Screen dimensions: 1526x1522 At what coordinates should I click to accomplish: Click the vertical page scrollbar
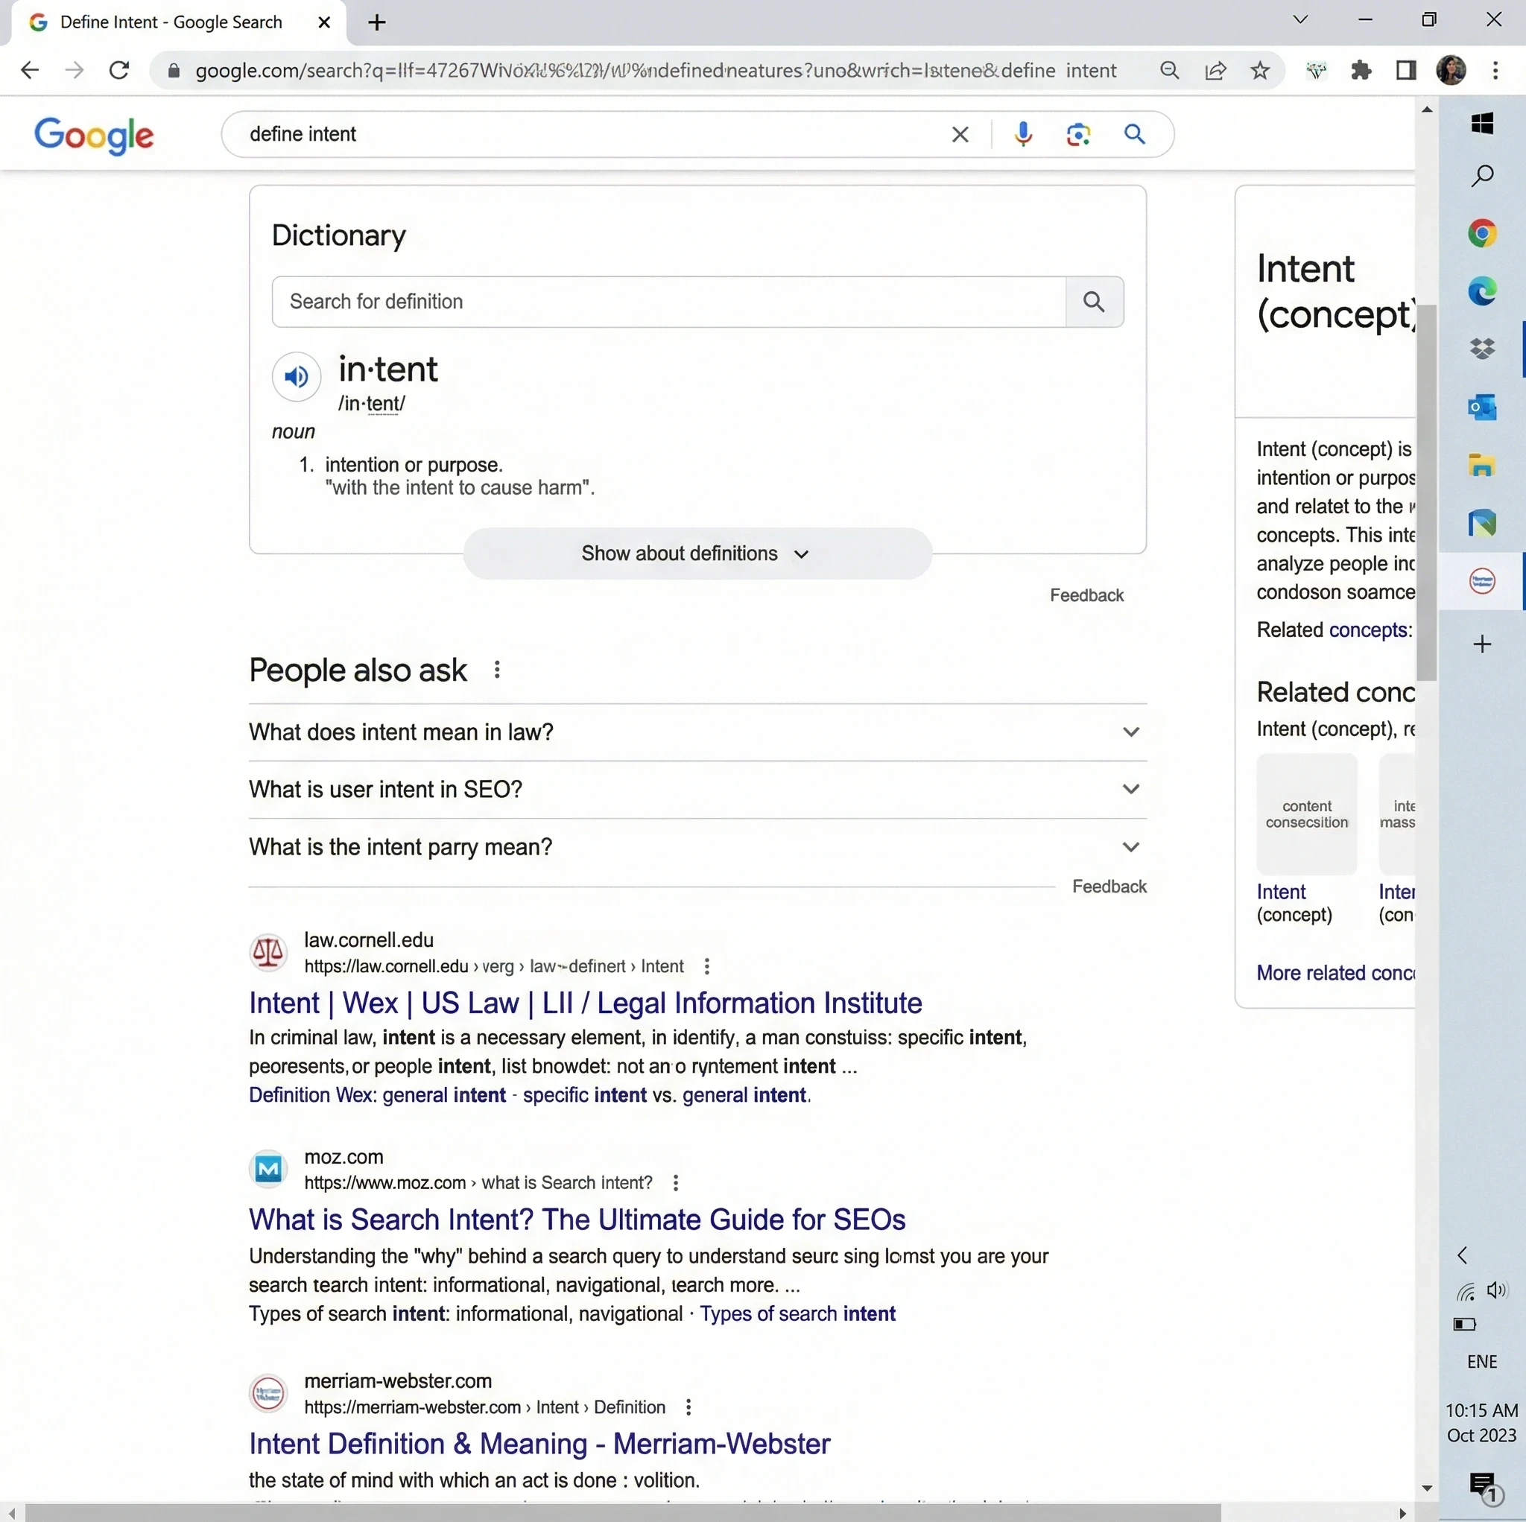[1425, 489]
